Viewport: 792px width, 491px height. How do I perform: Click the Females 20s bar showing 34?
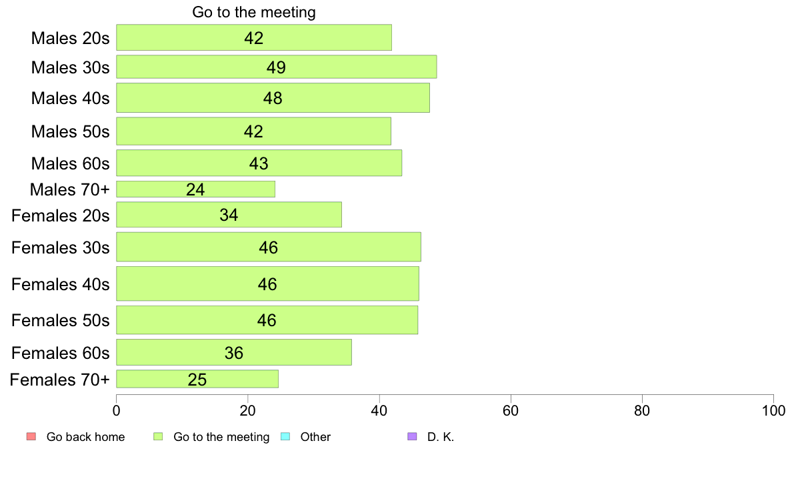[x=229, y=214]
